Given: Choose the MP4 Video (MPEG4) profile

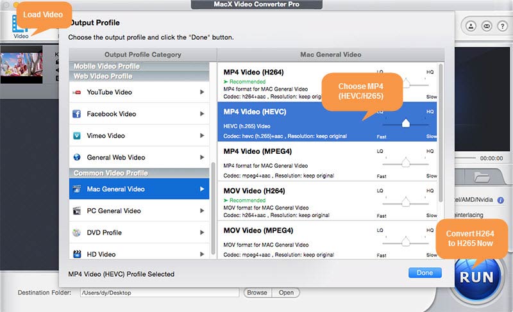Looking at the screenshot, I should pos(327,161).
